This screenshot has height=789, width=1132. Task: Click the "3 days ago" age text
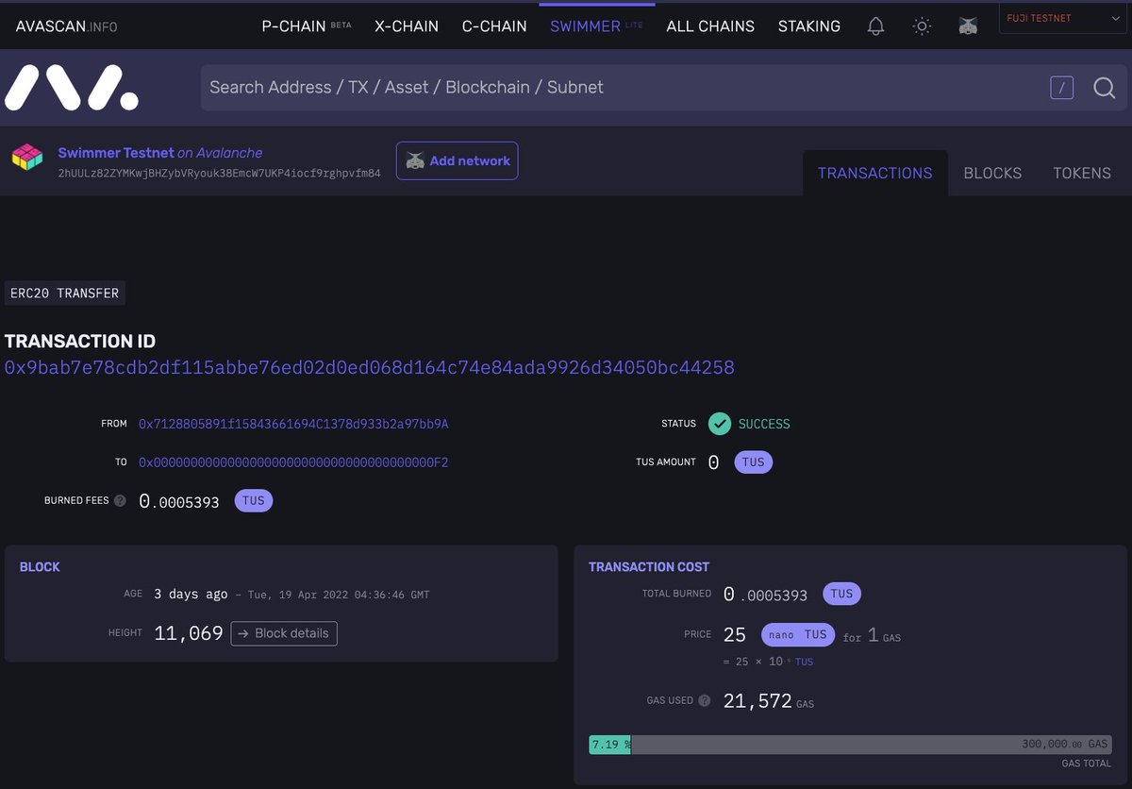pyautogui.click(x=191, y=595)
